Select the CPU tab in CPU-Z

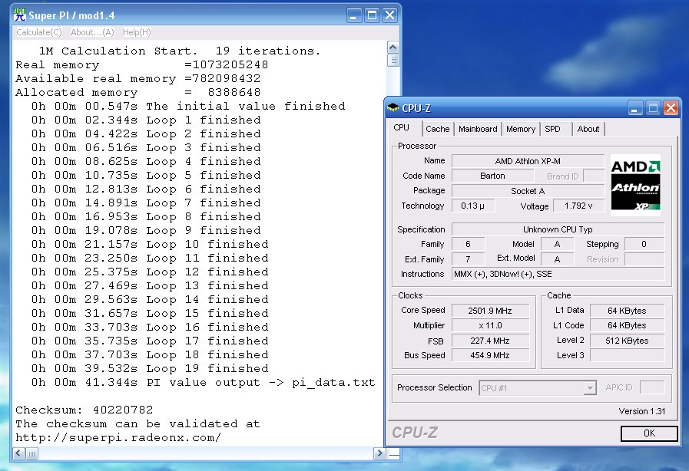[401, 128]
